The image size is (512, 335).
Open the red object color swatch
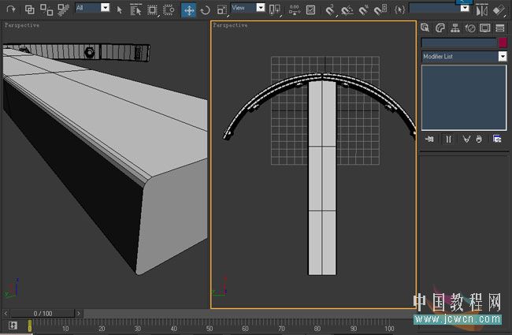point(503,43)
